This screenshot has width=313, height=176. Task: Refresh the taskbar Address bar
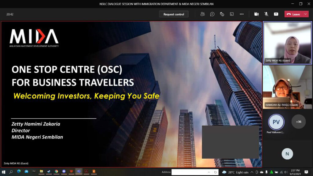pos(215,172)
